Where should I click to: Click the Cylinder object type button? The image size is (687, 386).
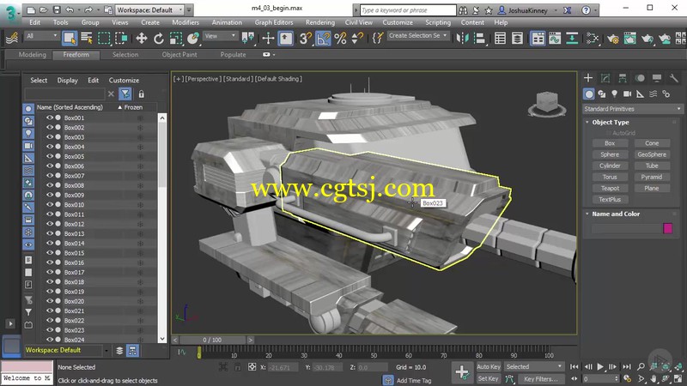(610, 166)
